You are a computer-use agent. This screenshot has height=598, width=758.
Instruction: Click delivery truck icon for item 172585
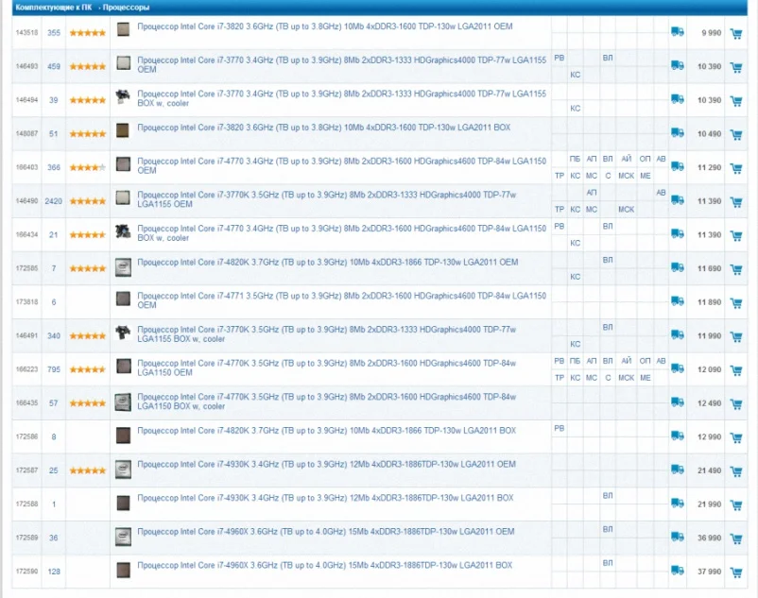[678, 267]
